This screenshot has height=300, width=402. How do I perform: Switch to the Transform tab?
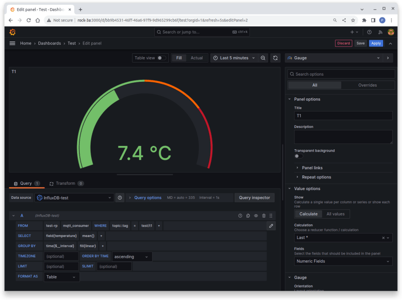pos(66,183)
